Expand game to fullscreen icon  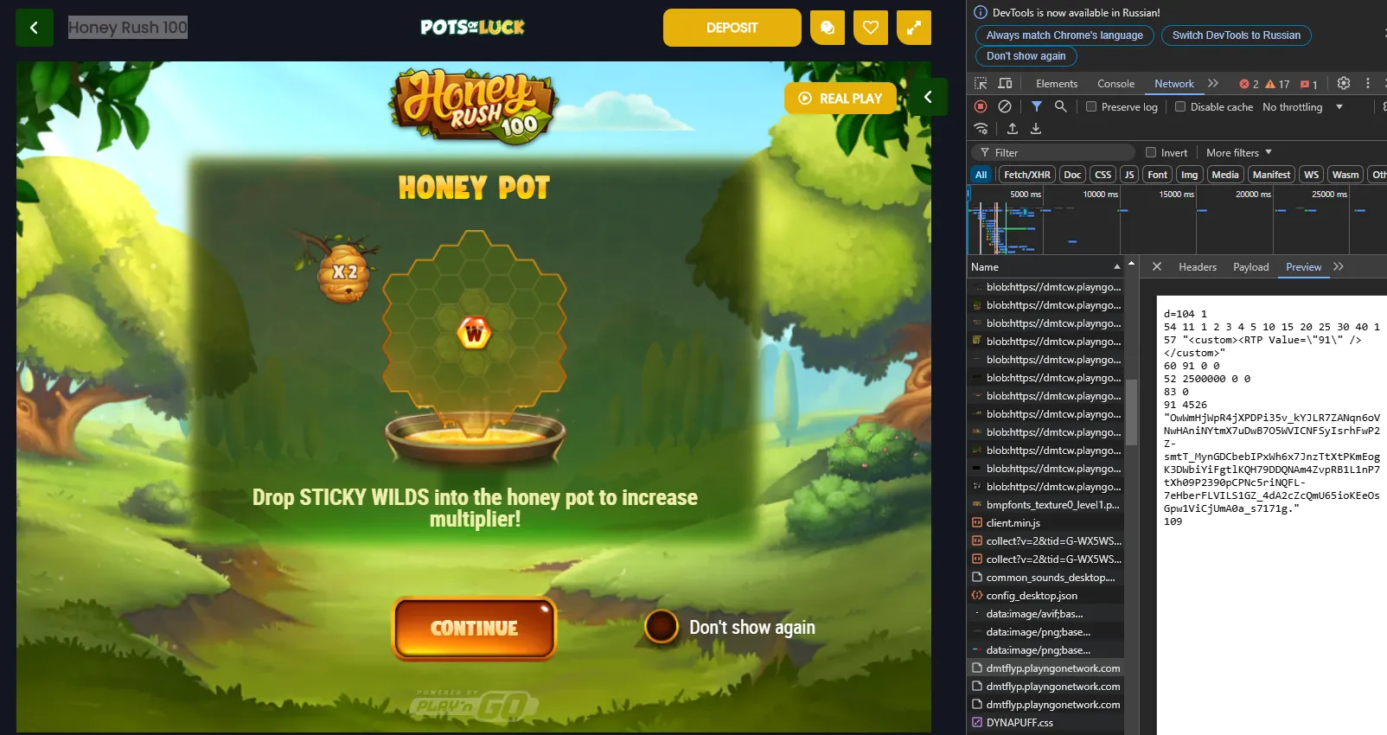pos(914,28)
